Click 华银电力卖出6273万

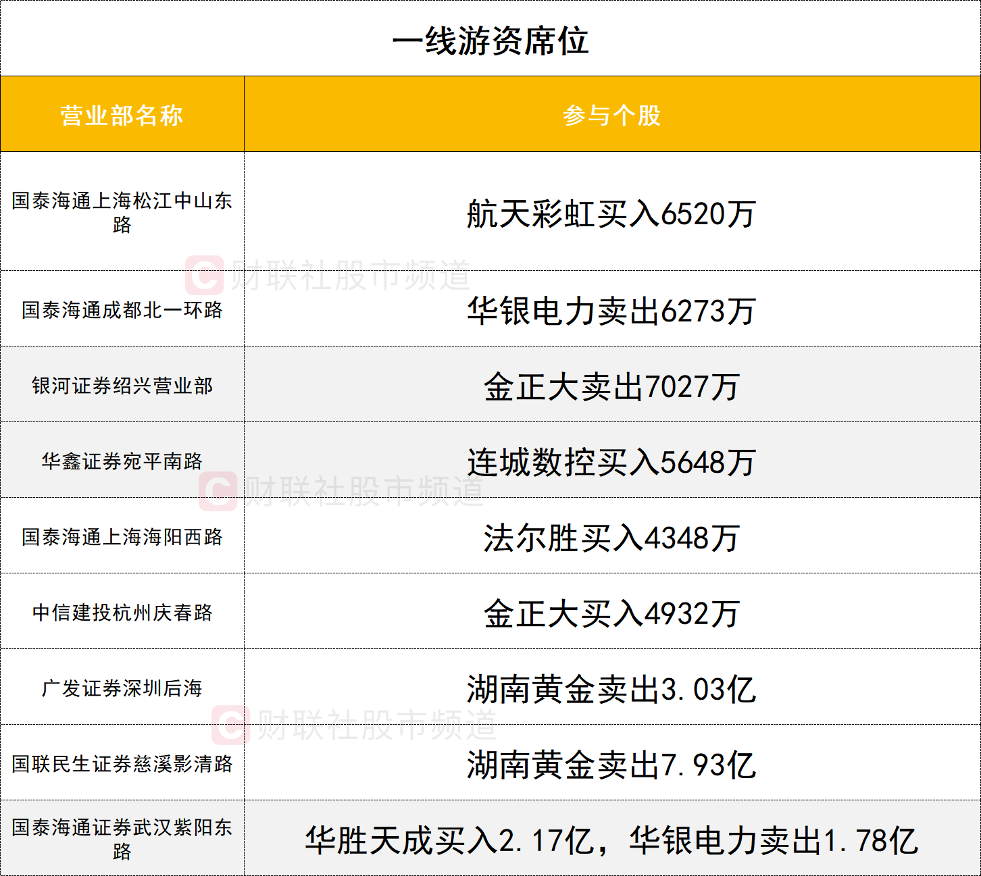pos(612,311)
